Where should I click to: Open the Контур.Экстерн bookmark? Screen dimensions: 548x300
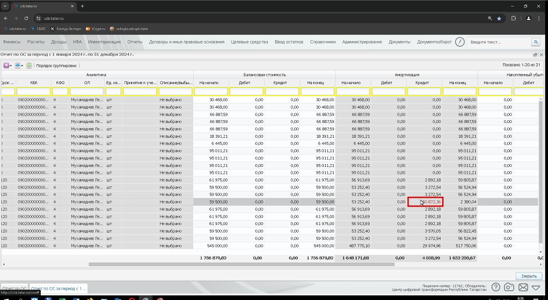[x=66, y=29]
